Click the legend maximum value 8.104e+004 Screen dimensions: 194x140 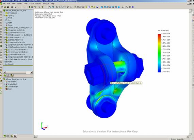(x=166, y=34)
